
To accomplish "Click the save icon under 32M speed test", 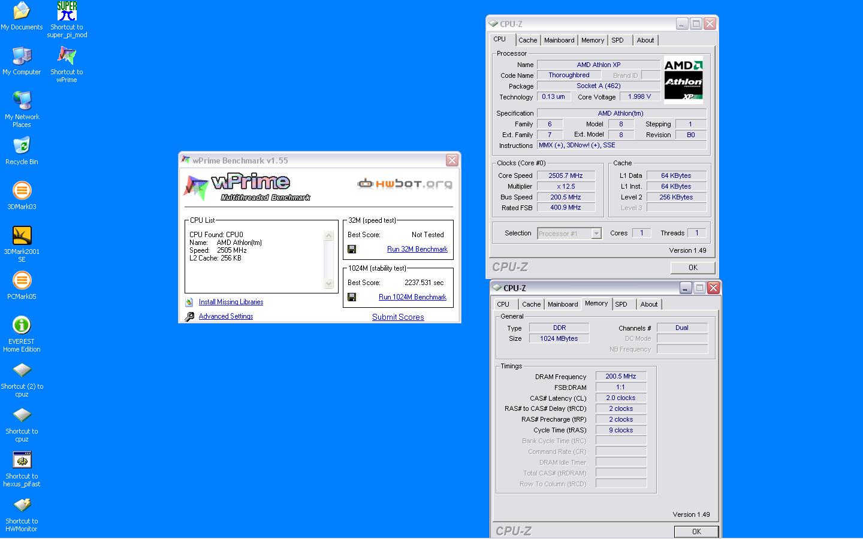I will 352,249.
